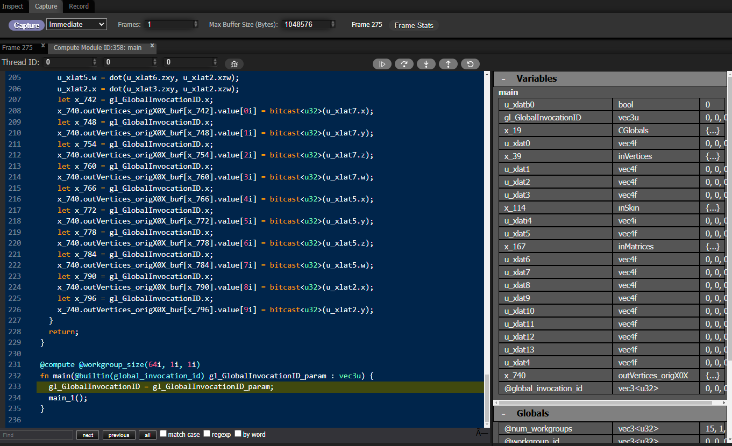Expand the x_167 inMatrices value {...}
Screen dimensions: 732x446
tap(713, 247)
